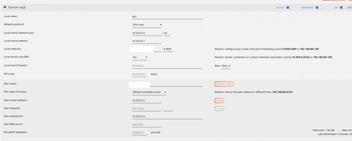Click the Local tunnel firewall optional field

click(x=167, y=66)
